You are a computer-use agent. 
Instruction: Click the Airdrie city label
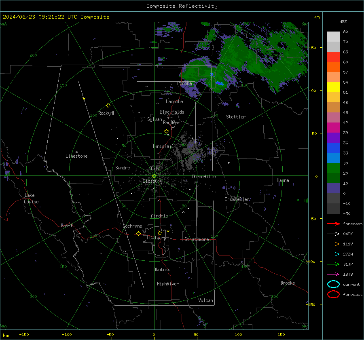159,216
